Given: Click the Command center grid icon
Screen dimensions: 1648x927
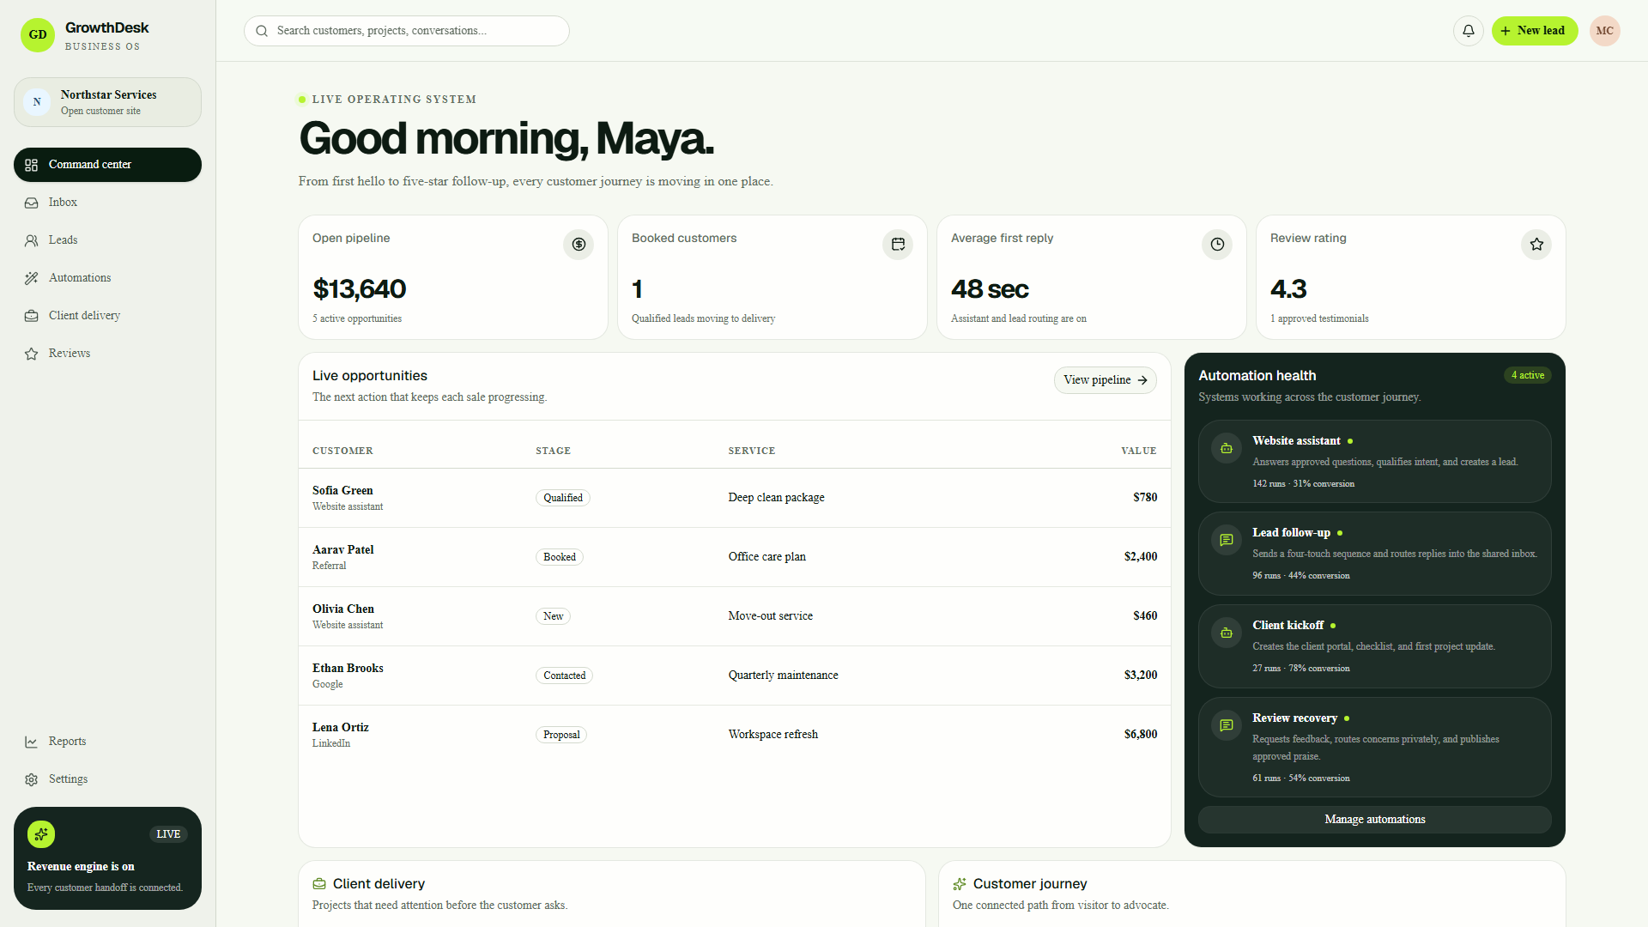Looking at the screenshot, I should pos(32,166).
